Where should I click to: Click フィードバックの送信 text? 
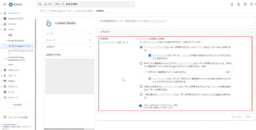18,117
